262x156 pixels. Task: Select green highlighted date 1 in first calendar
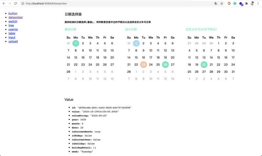[76, 43]
